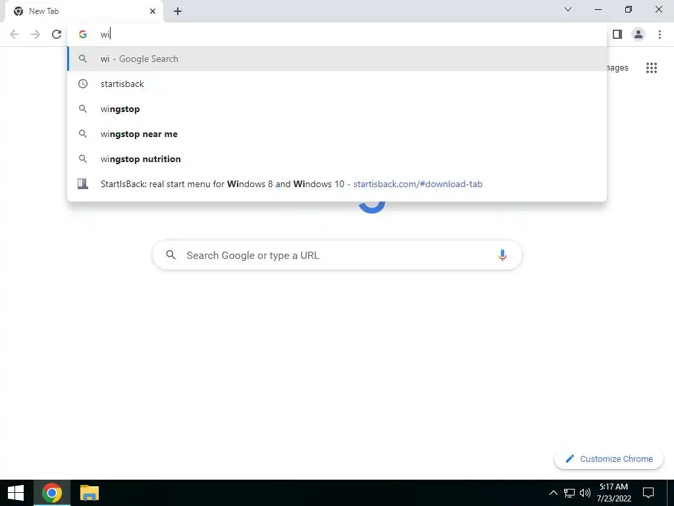Select 'wingstop nutrition' suggestion
The width and height of the screenshot is (674, 506).
point(337,159)
